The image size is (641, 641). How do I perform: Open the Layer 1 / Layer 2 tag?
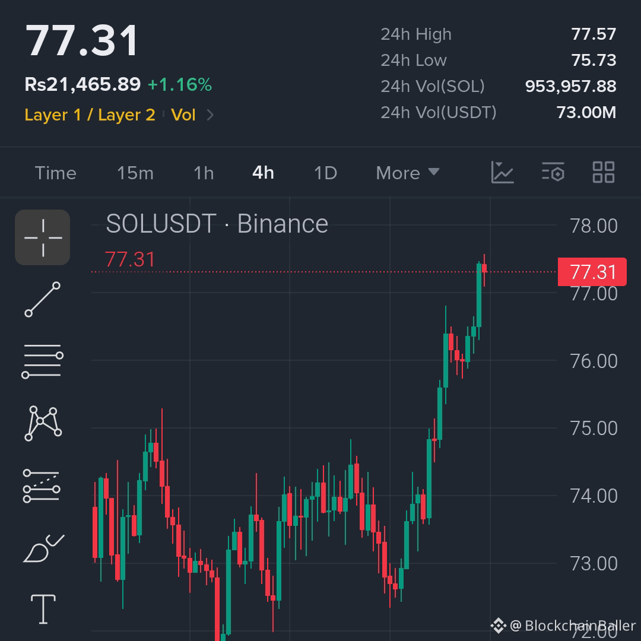[90, 115]
